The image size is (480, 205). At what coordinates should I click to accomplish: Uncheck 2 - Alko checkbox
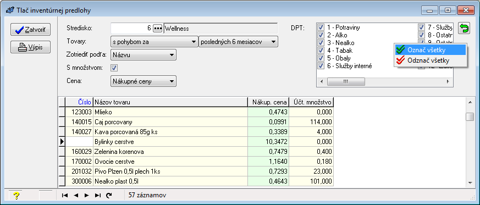[x=321, y=35]
